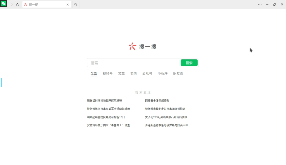Refresh the current page
The width and height of the screenshot is (286, 165).
pos(17,4)
